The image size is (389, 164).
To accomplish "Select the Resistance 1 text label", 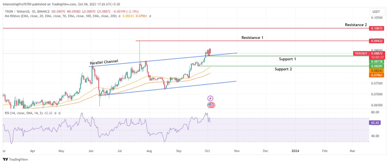I will 252,37.
